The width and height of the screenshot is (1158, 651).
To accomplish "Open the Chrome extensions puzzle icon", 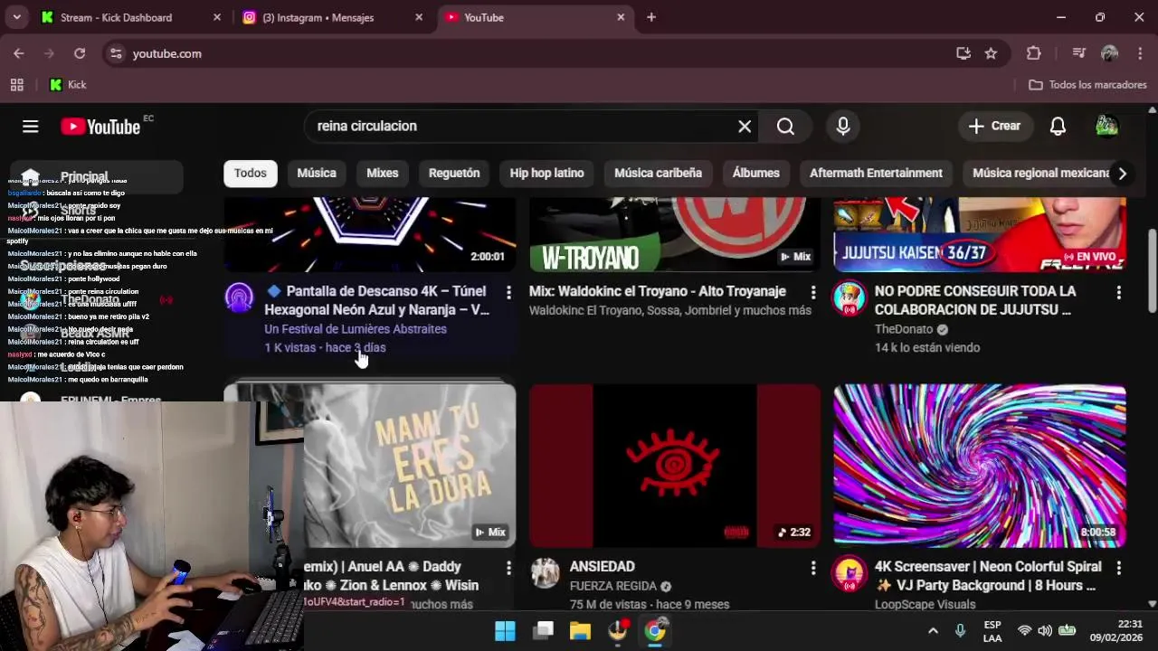I will 1034,53.
